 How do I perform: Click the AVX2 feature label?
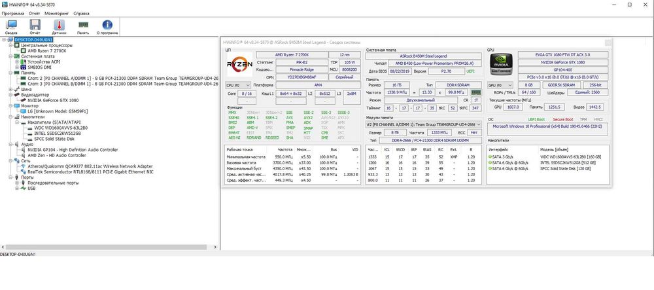tap(308, 118)
